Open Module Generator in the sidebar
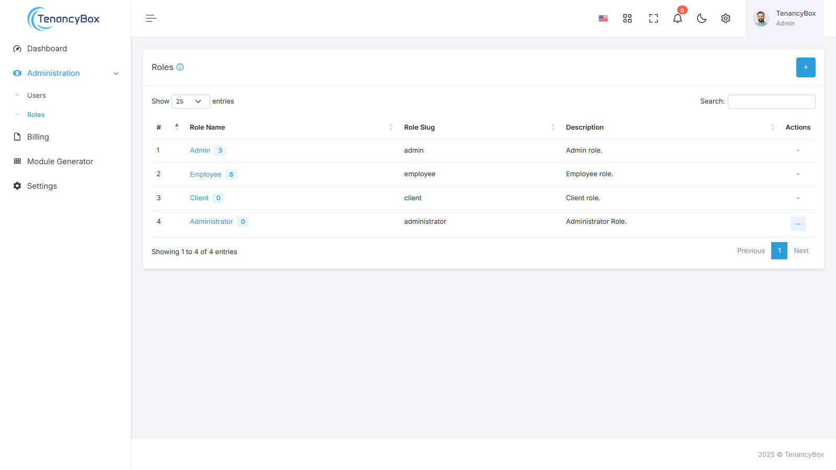The image size is (836, 470). tap(60, 162)
